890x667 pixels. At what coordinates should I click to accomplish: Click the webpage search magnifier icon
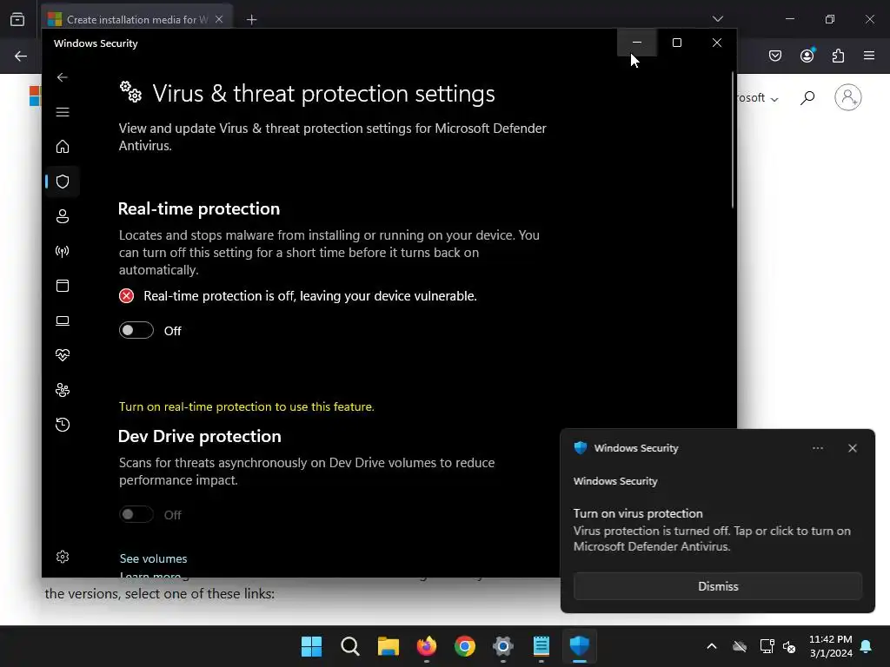coord(807,97)
